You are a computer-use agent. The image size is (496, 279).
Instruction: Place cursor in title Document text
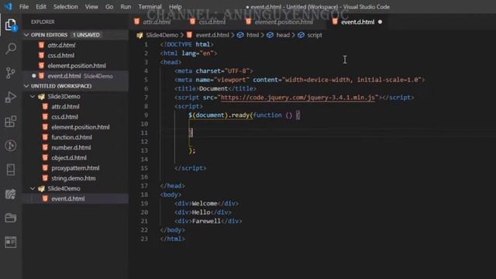[213, 88]
